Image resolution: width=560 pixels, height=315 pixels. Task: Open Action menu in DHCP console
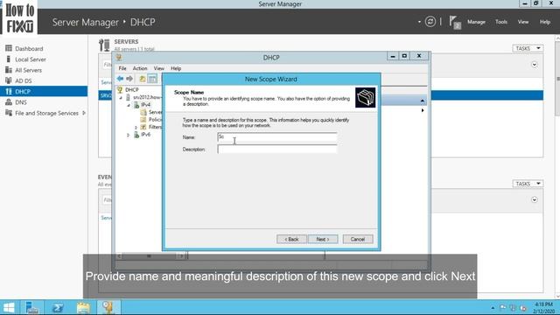point(140,68)
